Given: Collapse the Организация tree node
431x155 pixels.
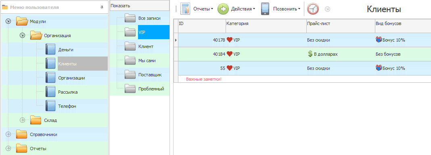Looking at the screenshot, I should pos(23,35).
